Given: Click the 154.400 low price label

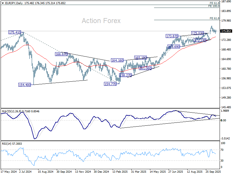Looking at the screenshot, I should [25, 85].
